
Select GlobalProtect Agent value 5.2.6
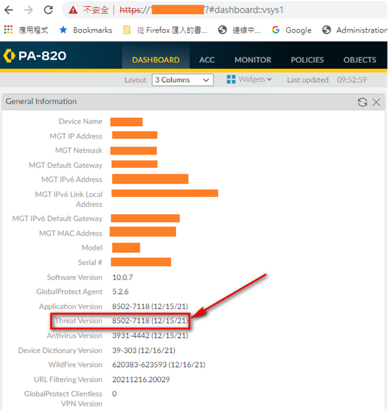[121, 291]
